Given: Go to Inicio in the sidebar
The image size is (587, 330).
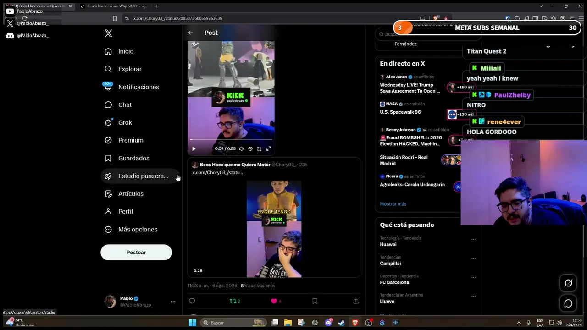Looking at the screenshot, I should tap(119, 51).
